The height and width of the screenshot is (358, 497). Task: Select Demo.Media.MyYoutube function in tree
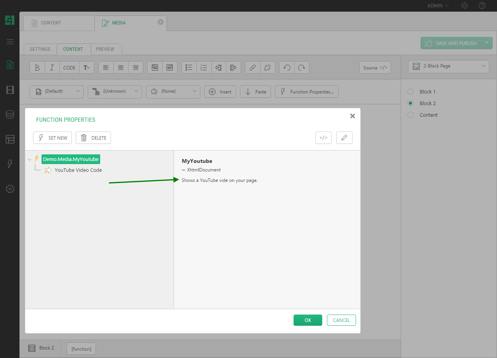coord(71,159)
